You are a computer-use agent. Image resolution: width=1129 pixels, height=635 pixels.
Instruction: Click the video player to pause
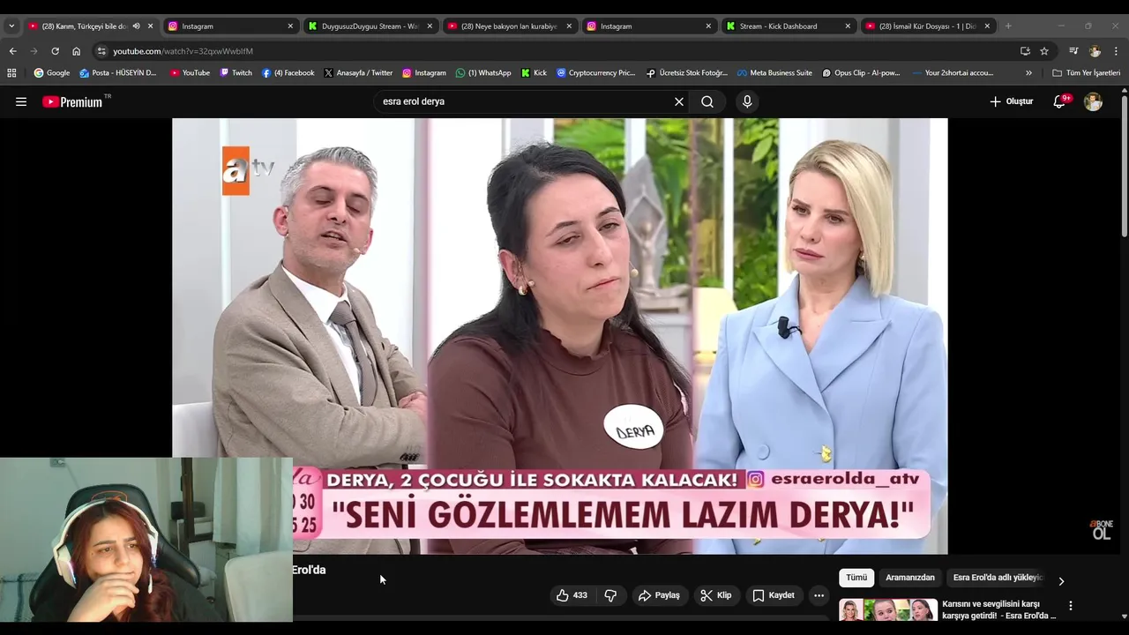click(559, 335)
